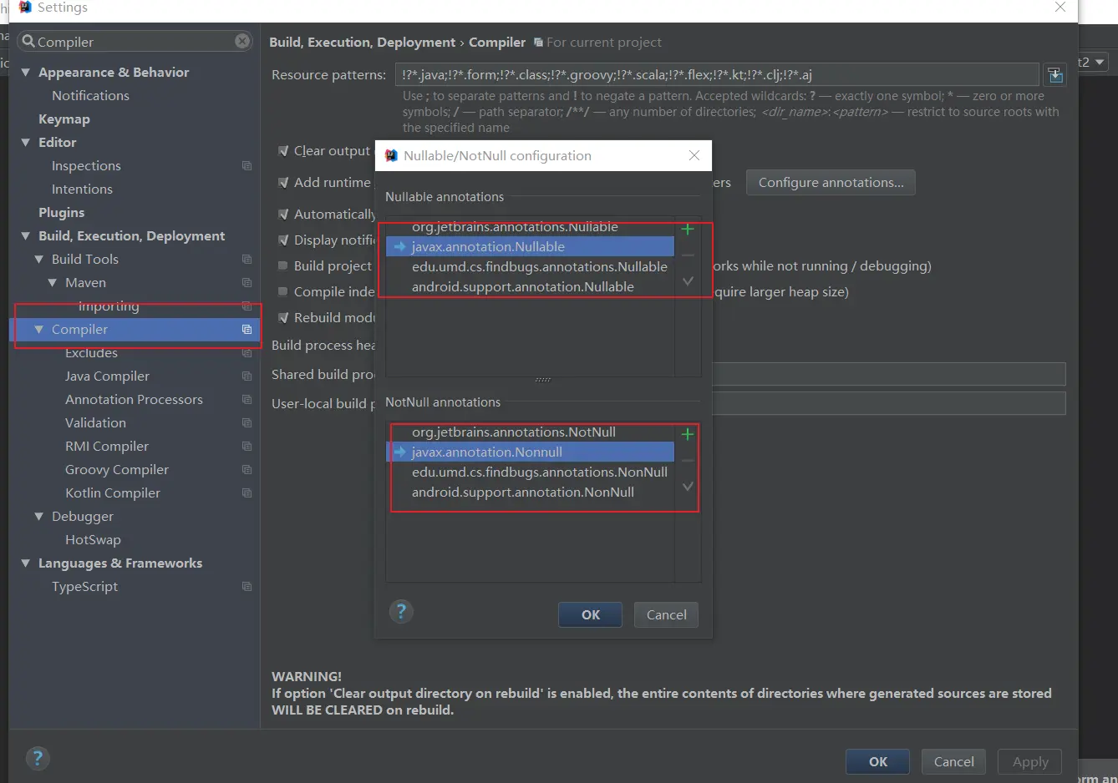Remove the selected Nullable annotation with minus icon

tap(688, 255)
